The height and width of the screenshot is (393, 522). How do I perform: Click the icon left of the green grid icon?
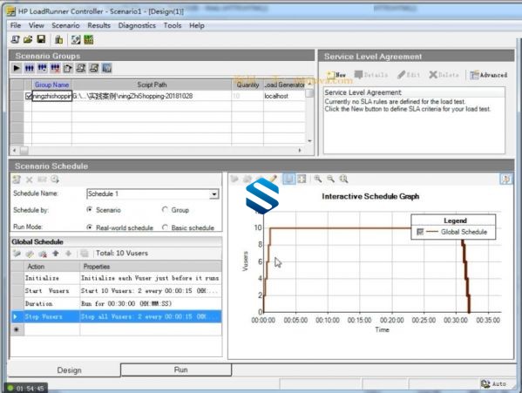click(76, 40)
